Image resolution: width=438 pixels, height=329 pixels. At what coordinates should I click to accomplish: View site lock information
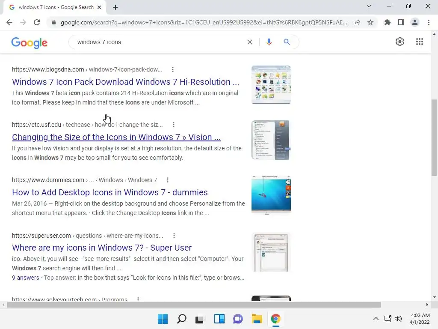tap(53, 22)
